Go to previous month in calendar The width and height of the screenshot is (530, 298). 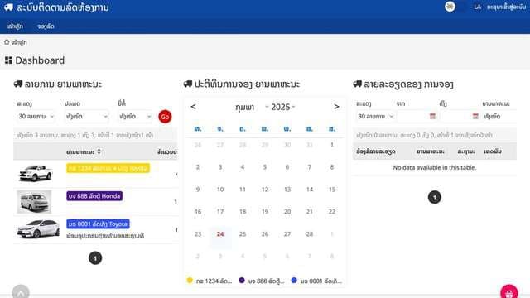click(x=193, y=107)
